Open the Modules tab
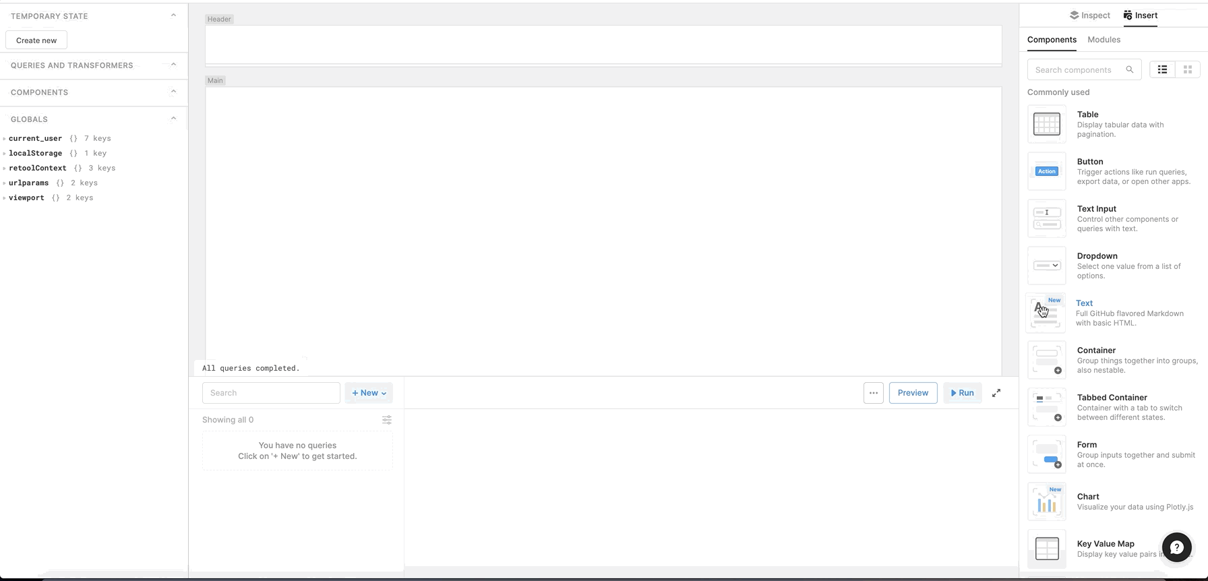Screen dimensions: 1208x581 tap(1104, 40)
